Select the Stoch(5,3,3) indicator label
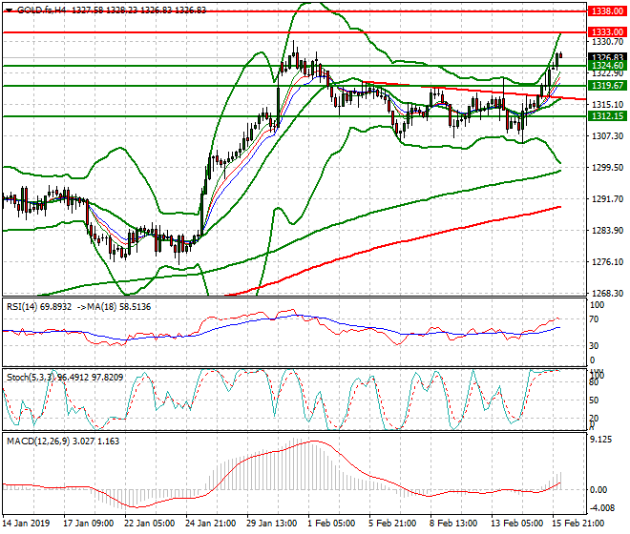Viewport: 630px width, 534px height. click(x=31, y=378)
